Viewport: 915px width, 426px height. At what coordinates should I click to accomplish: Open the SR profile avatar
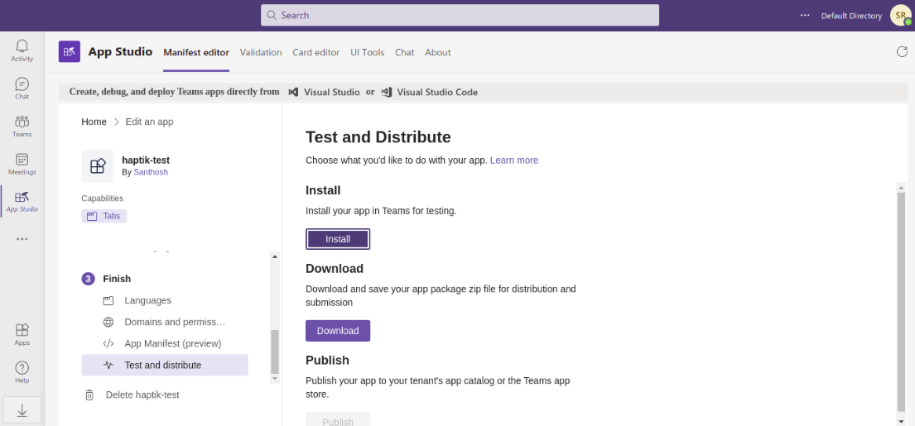(900, 15)
